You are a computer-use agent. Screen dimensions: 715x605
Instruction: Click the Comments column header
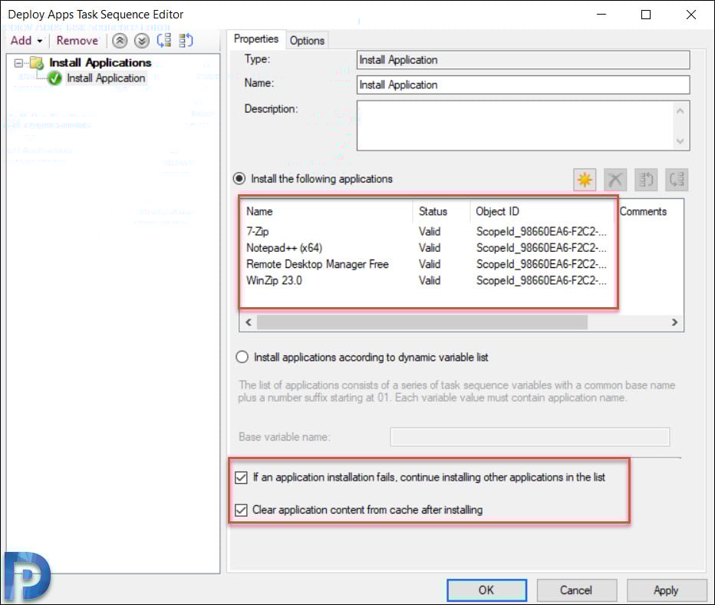[643, 211]
